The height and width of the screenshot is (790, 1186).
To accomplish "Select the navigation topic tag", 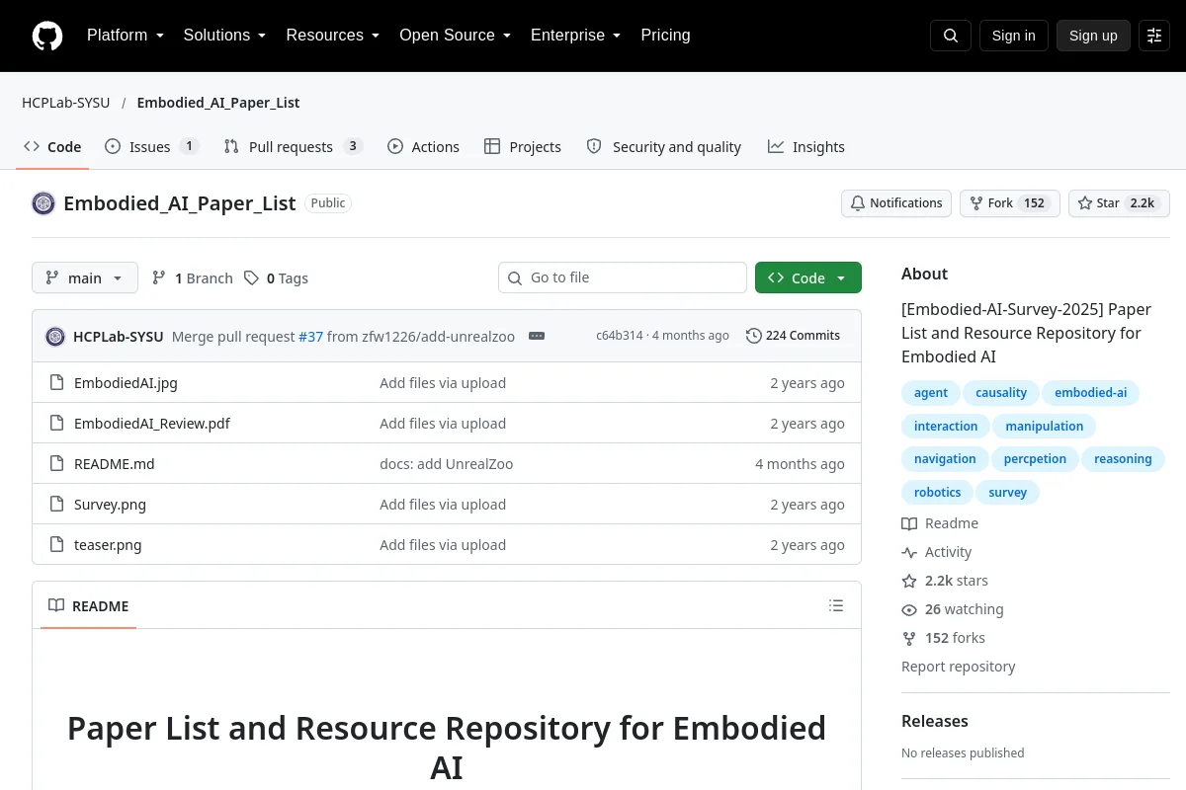I will (x=945, y=459).
